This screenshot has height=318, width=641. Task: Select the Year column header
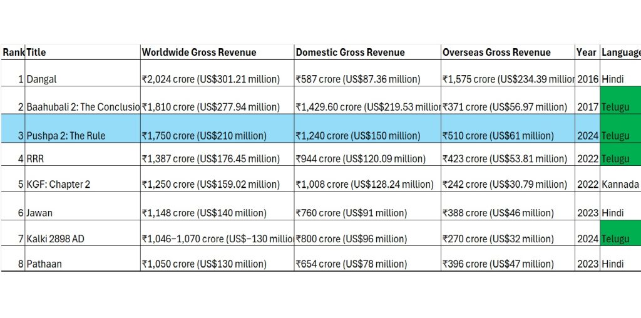pos(587,53)
